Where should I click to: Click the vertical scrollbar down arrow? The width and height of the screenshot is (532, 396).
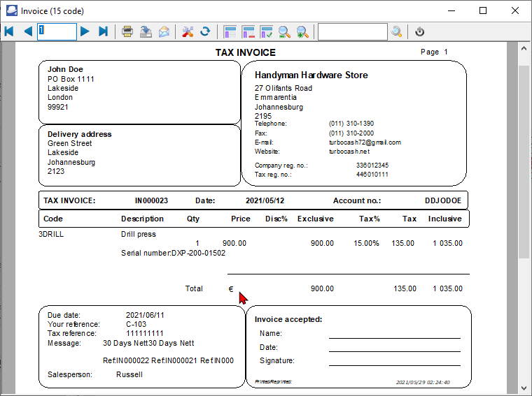(x=523, y=387)
